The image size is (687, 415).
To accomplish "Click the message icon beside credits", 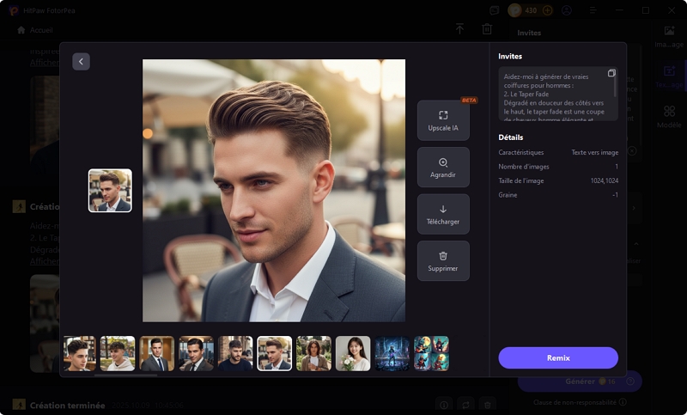I will coord(495,10).
